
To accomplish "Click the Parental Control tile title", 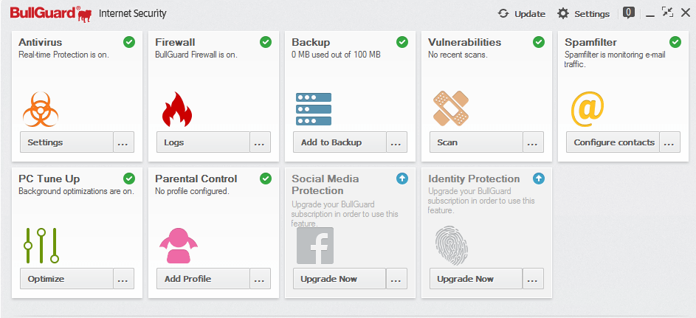I will click(x=196, y=179).
